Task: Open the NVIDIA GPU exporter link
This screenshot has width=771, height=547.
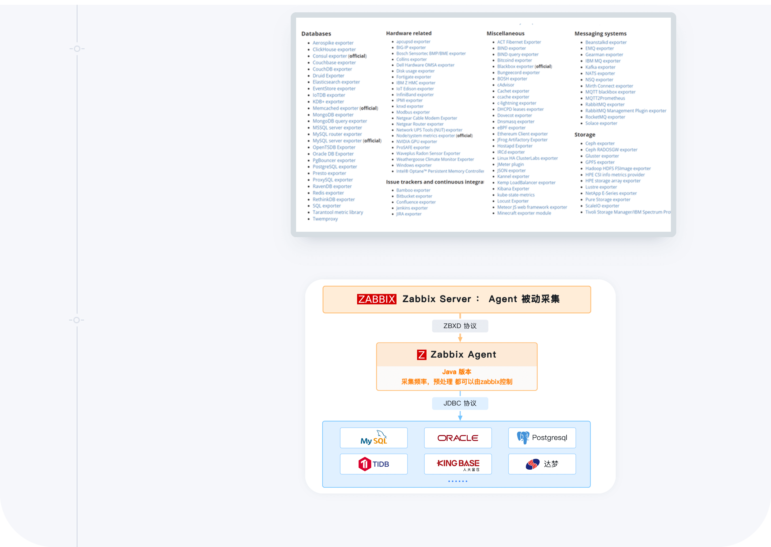Action: (417, 142)
